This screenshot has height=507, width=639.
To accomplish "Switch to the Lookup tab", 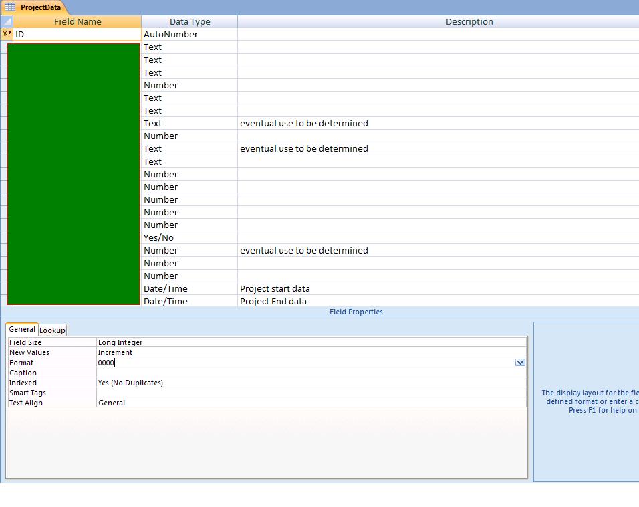I will pyautogui.click(x=52, y=330).
